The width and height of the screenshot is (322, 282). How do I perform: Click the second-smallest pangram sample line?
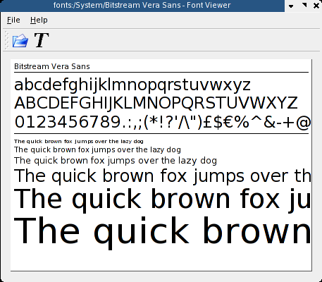click(x=97, y=149)
